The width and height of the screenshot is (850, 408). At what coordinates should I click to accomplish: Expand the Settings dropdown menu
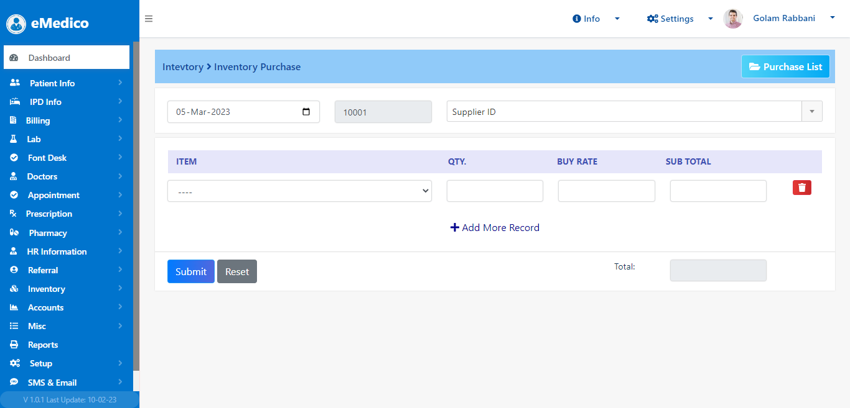pos(680,19)
